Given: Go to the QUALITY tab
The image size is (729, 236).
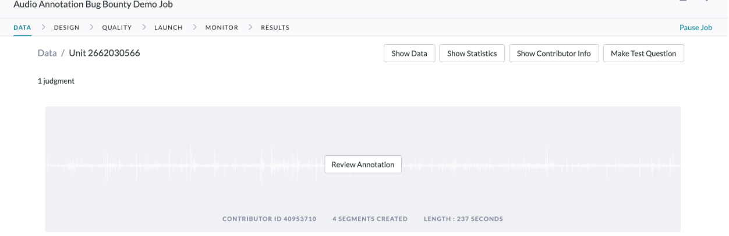Looking at the screenshot, I should 116,27.
